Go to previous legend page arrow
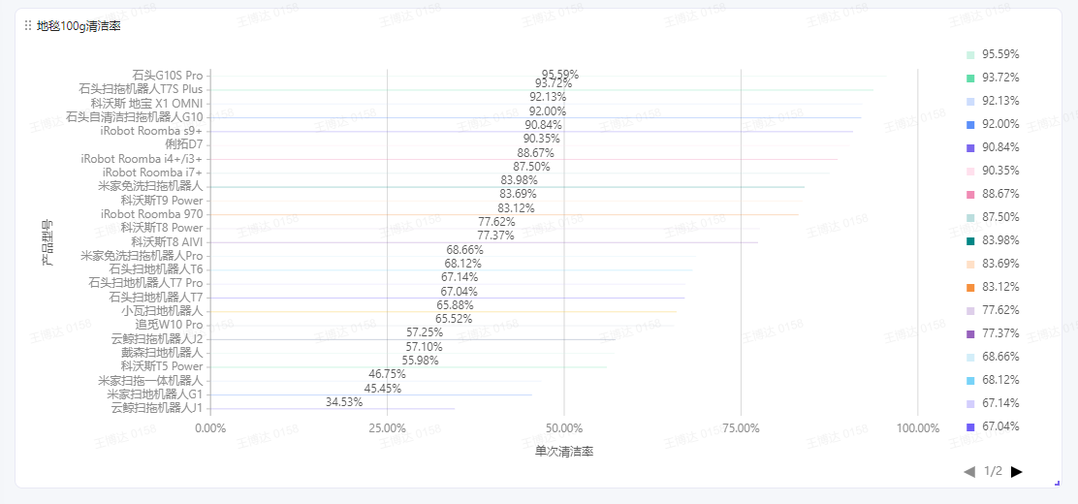The image size is (1078, 504). [969, 472]
